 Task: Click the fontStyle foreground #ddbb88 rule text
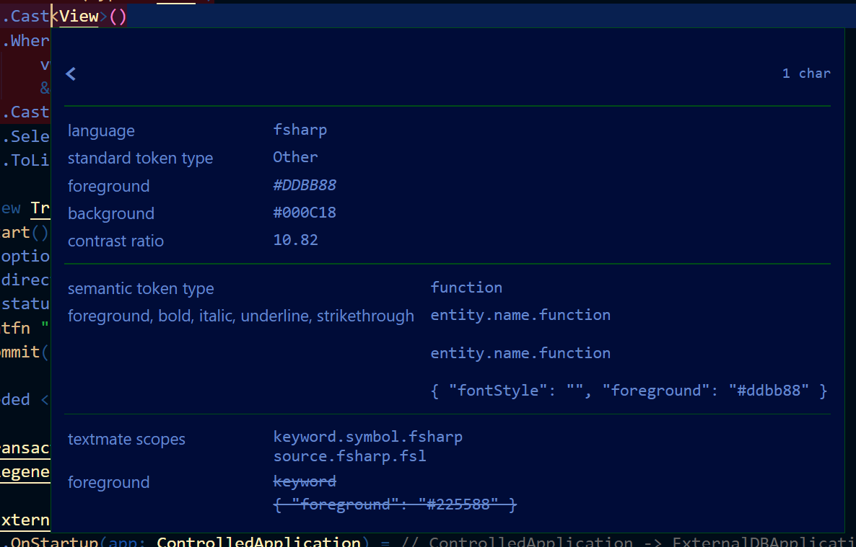tap(629, 391)
